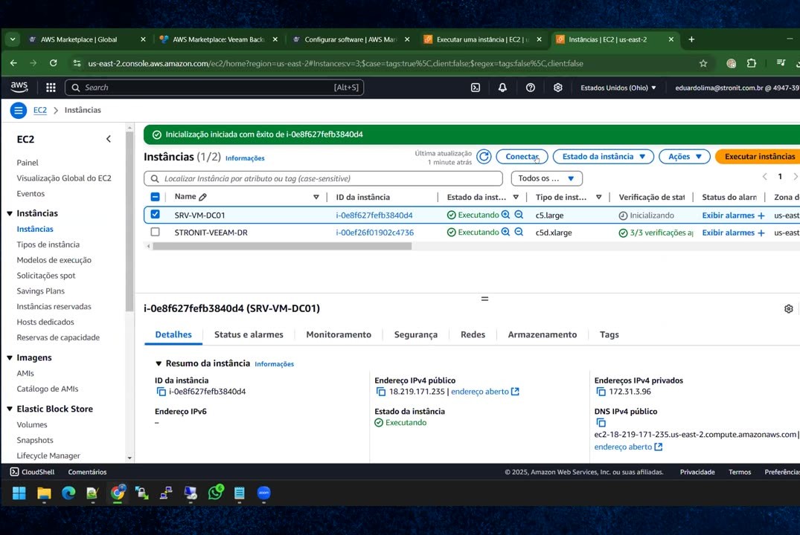Edit the Name column pencil icon
Viewport: 800px width, 535px height.
tap(202, 197)
